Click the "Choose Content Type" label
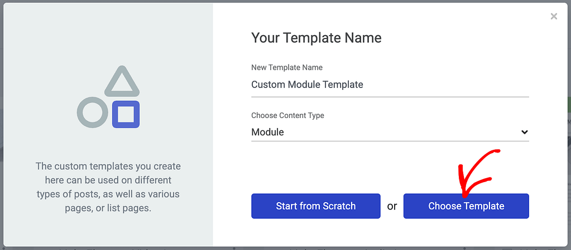The width and height of the screenshot is (571, 250). [x=287, y=115]
